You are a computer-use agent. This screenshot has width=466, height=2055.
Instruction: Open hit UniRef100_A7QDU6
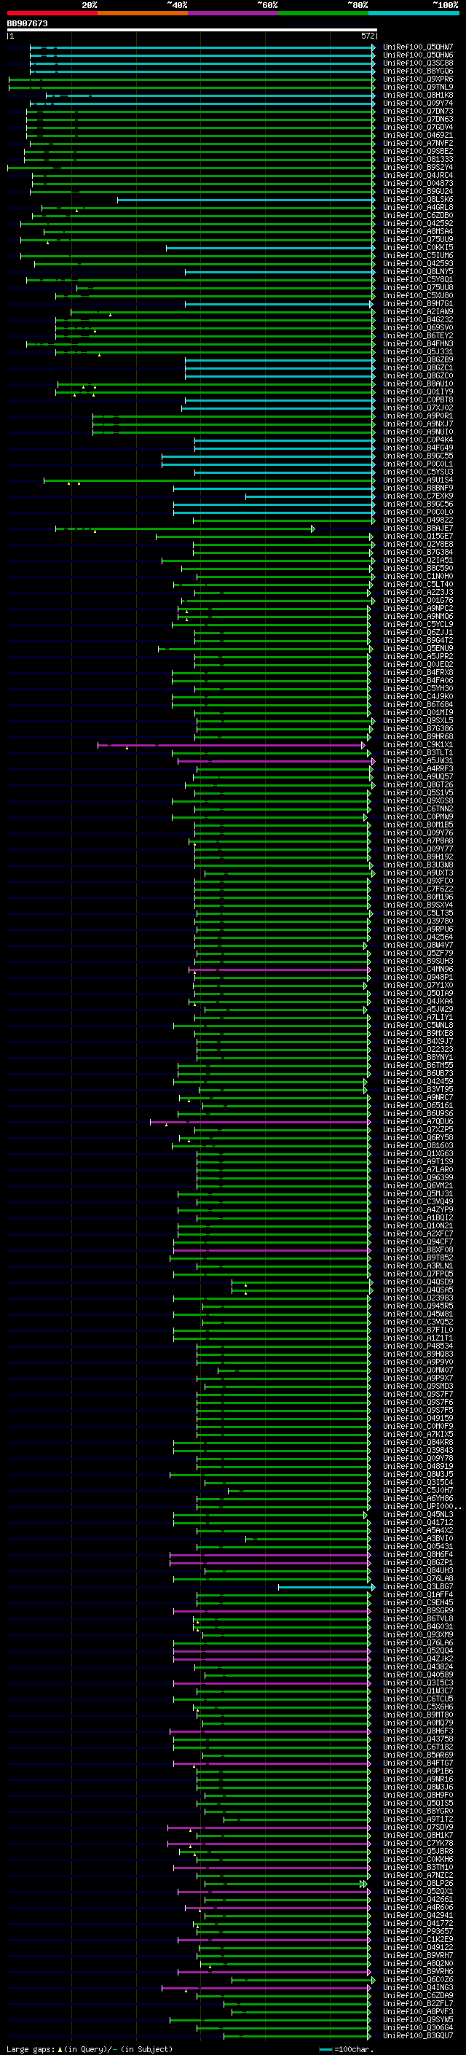click(x=418, y=1122)
